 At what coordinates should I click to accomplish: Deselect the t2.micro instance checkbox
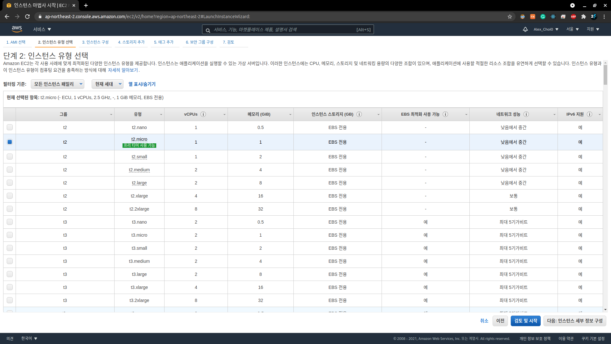[10, 142]
